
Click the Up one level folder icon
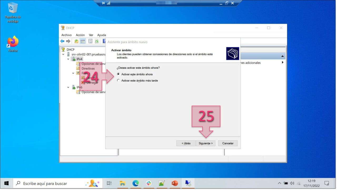click(76, 41)
